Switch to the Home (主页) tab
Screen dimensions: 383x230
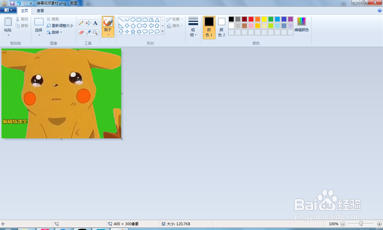(25, 10)
